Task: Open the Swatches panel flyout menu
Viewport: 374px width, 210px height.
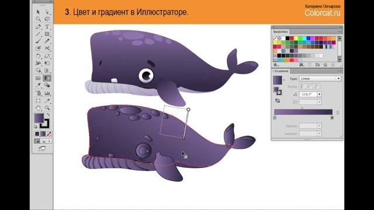Action: pyautogui.click(x=340, y=32)
